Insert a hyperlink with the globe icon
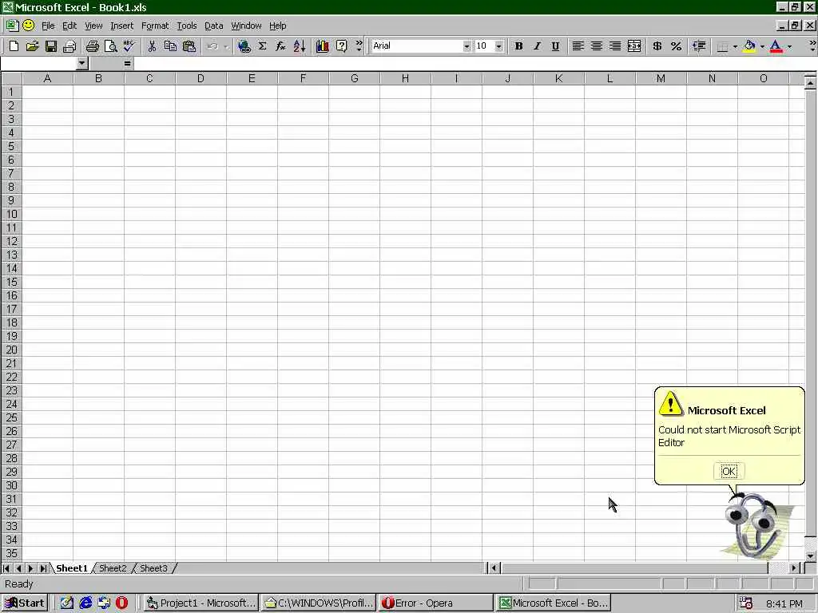The image size is (818, 613). 244,46
